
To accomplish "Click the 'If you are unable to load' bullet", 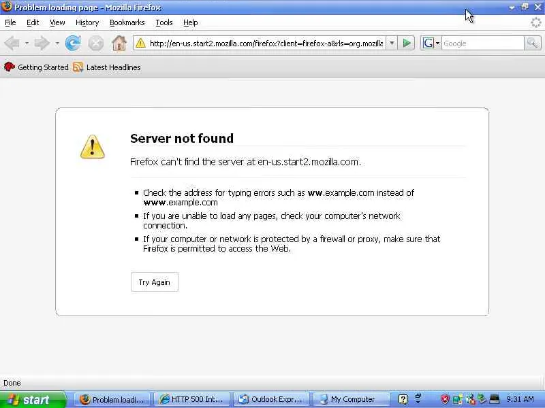I will click(x=271, y=220).
